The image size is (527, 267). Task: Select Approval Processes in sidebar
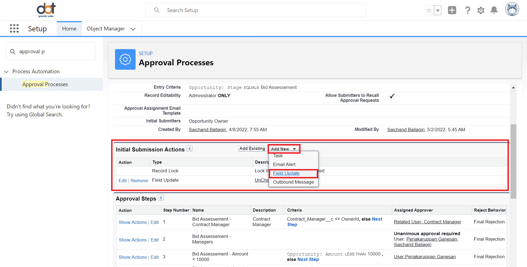tap(45, 84)
